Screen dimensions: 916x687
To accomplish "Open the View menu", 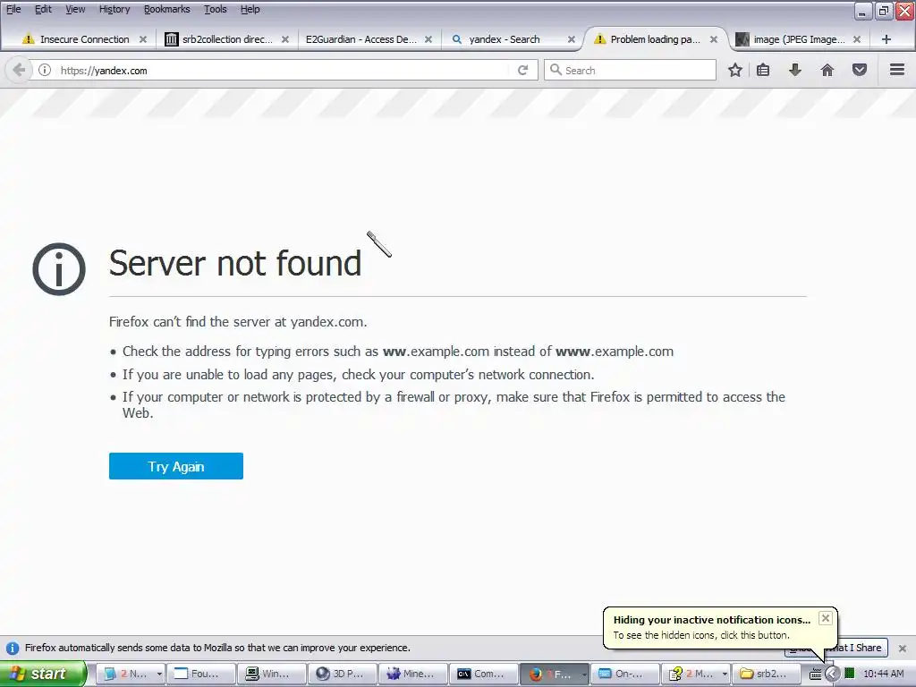I will point(75,9).
